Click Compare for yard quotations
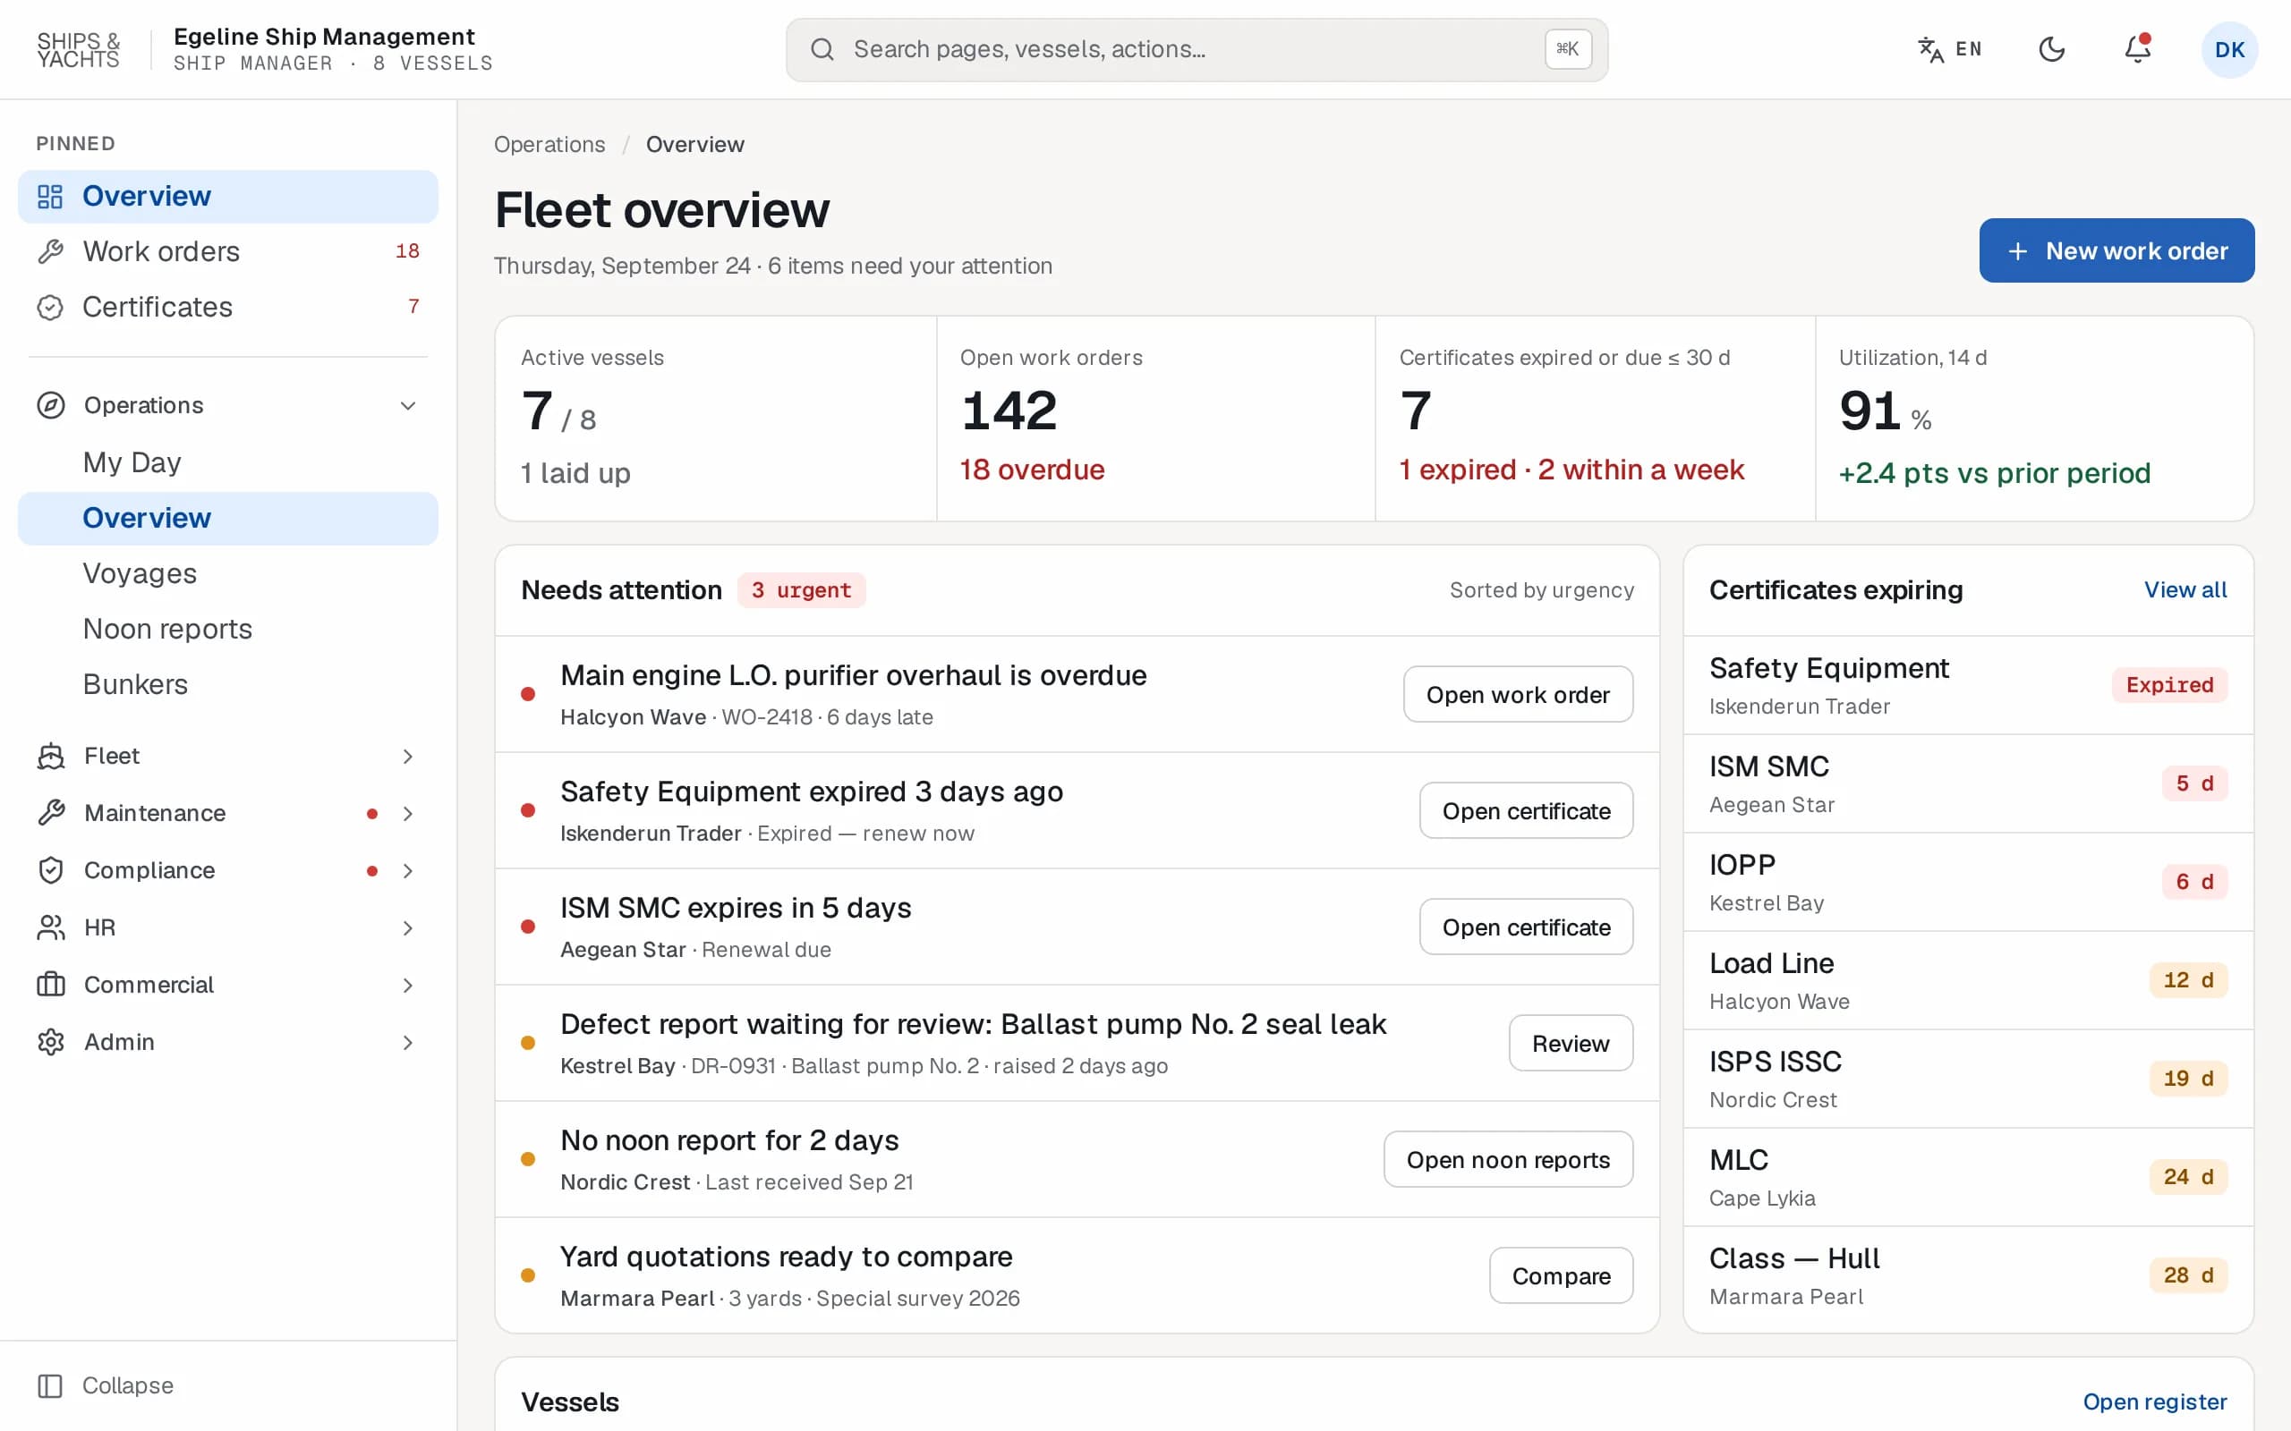Viewport: 2291px width, 1431px height. (x=1561, y=1275)
